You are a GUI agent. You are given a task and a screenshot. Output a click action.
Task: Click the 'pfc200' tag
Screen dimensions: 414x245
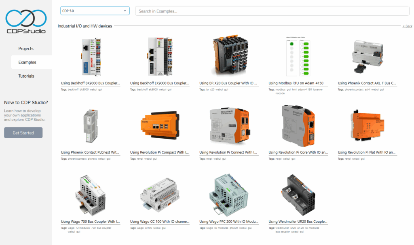click(x=234, y=228)
